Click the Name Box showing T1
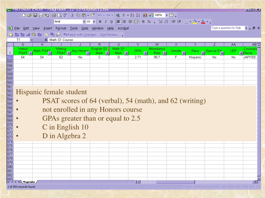265x198 pixels. [18, 40]
